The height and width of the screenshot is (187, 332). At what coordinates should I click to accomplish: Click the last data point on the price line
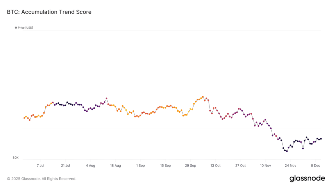(x=321, y=139)
